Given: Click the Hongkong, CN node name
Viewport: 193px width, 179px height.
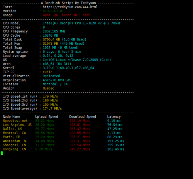Looking at the screenshot, I should [x=14, y=149].
